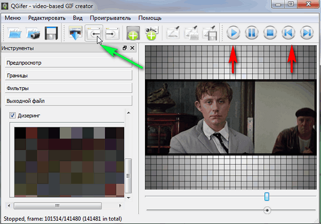The image size is (321, 224).
Task: Click horizontal scrollbar right arrow
Action: click(120, 206)
